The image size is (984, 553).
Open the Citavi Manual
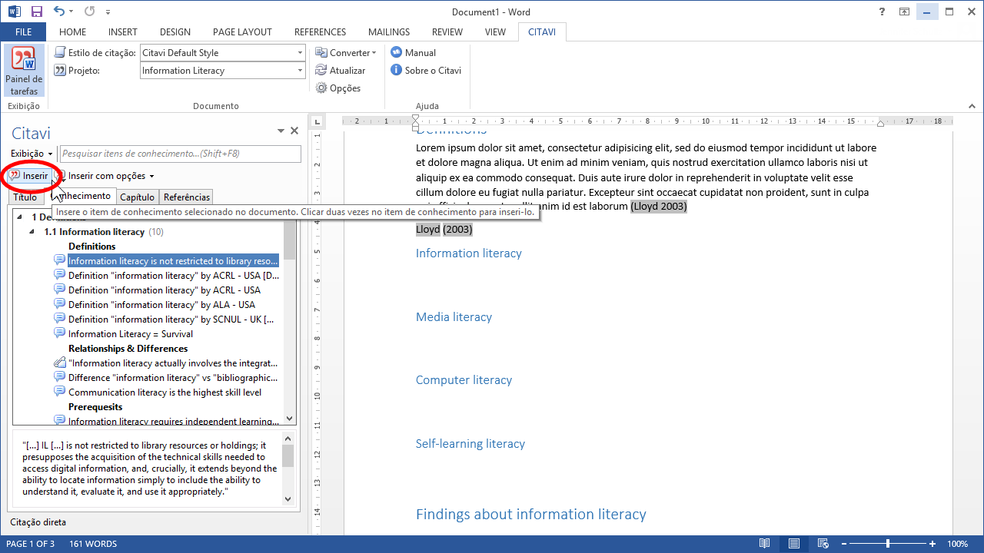pos(414,52)
